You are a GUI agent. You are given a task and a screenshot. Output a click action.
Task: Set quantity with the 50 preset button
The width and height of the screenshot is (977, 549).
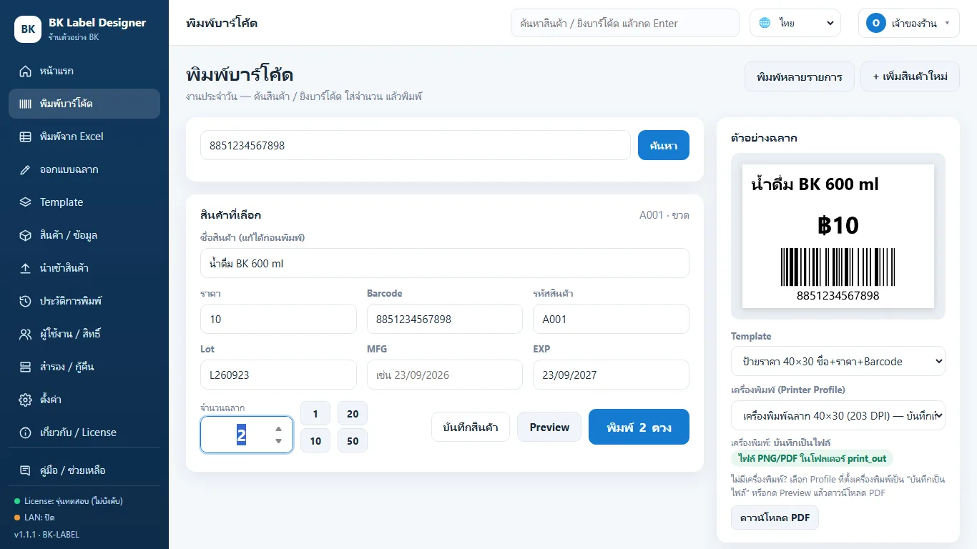pos(353,440)
